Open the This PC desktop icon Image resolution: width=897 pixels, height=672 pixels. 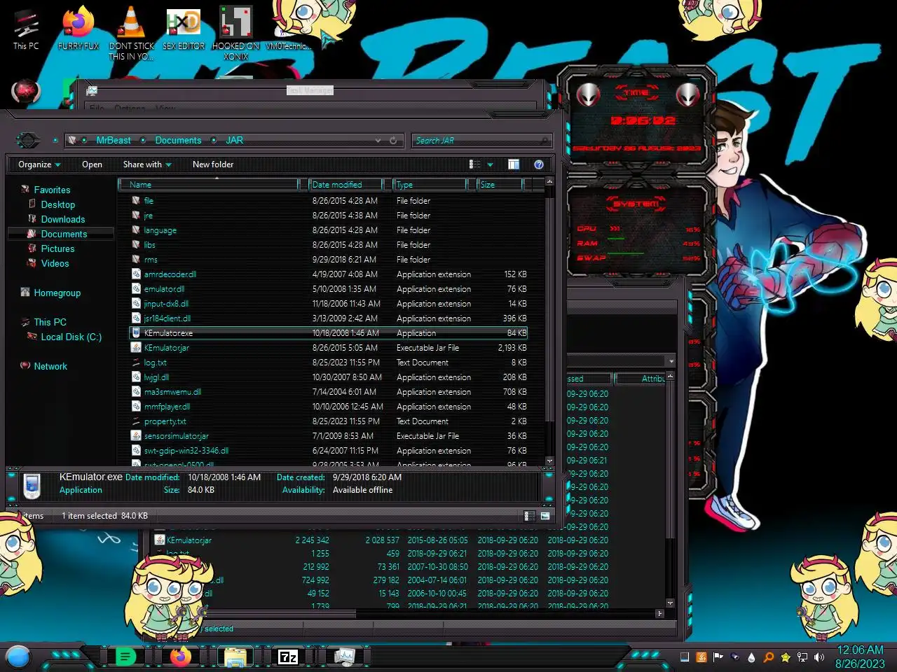pyautogui.click(x=26, y=29)
